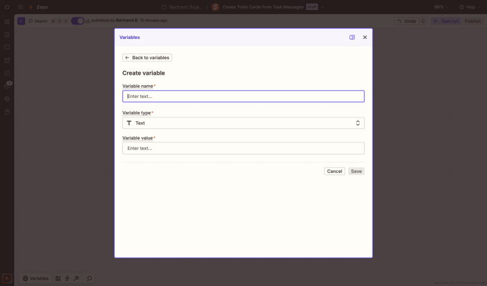Close the Variables dialog with X
487x286 pixels.
365,37
